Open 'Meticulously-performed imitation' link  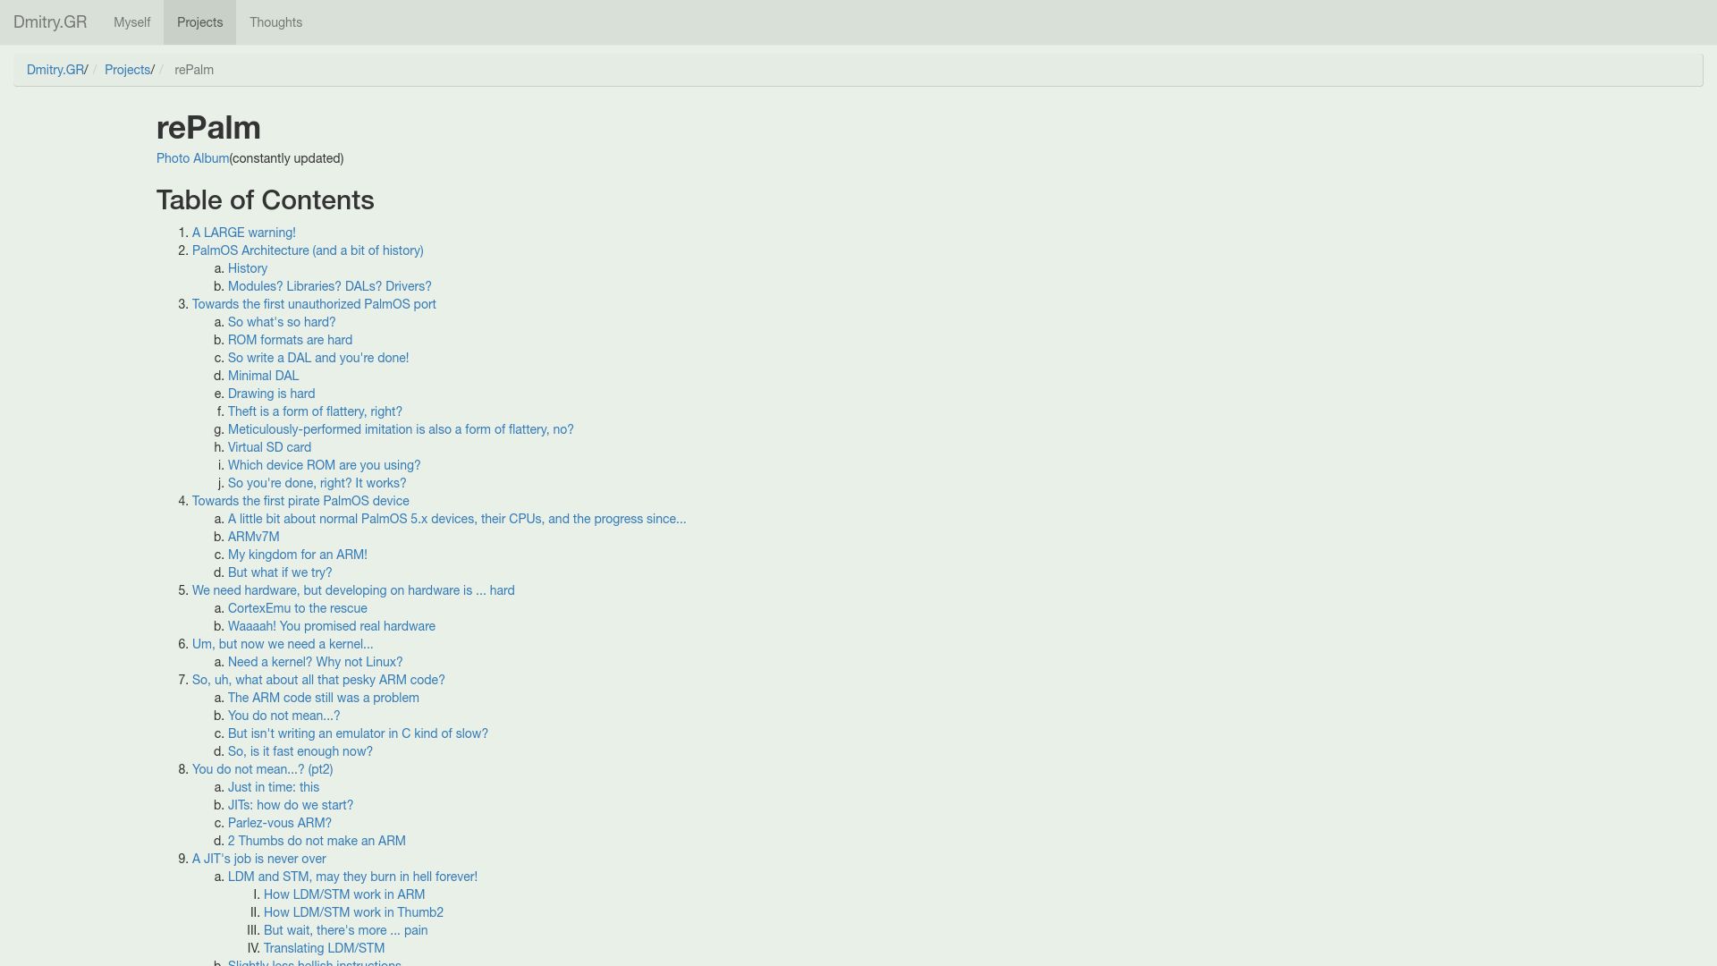pos(401,429)
